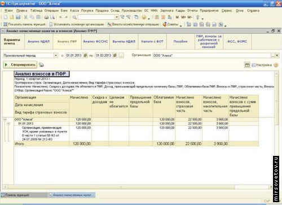Click the icon next to Сформировать button
This screenshot has width=282, height=205.
point(41,65)
